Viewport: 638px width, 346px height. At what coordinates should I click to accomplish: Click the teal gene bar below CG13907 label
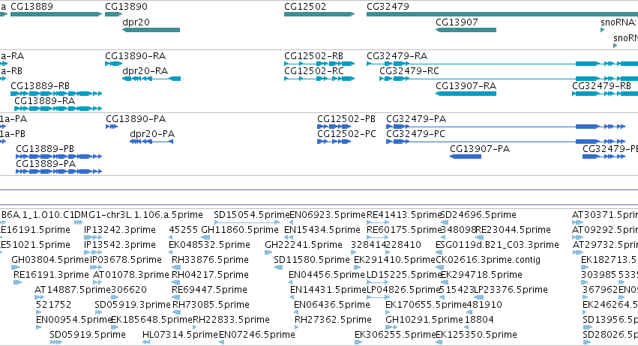(466, 30)
